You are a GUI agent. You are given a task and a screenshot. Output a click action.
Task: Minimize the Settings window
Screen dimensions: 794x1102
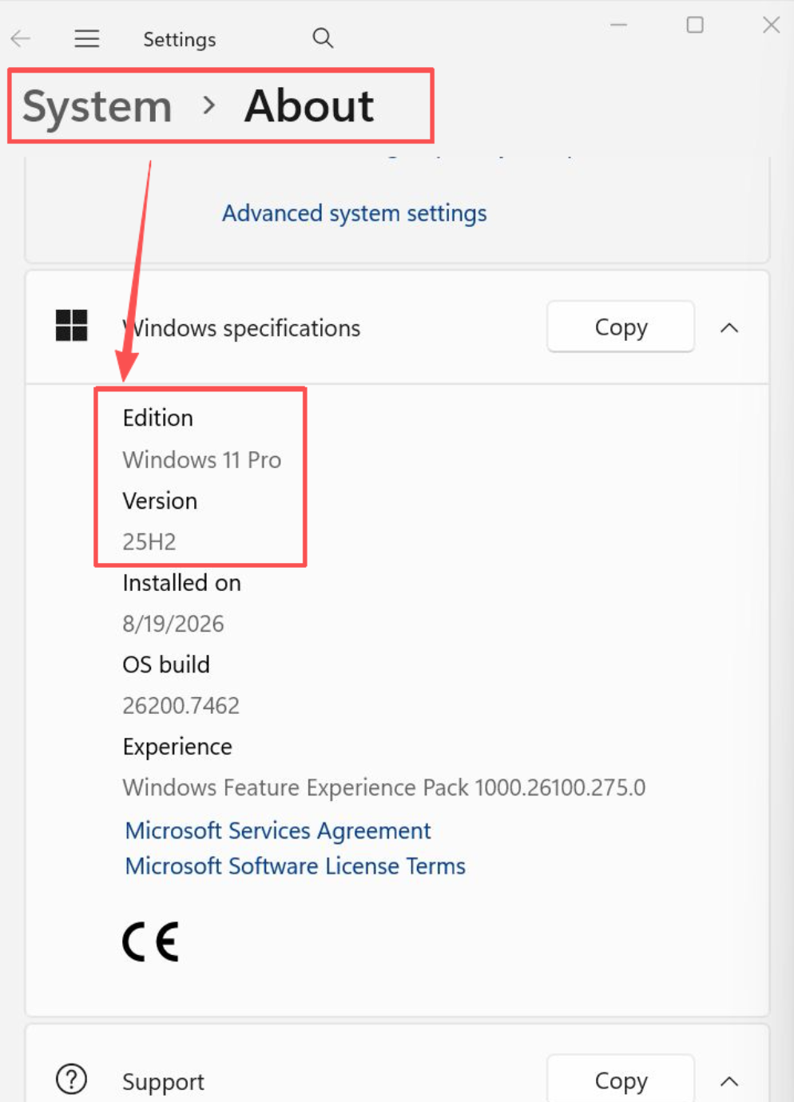coord(618,25)
